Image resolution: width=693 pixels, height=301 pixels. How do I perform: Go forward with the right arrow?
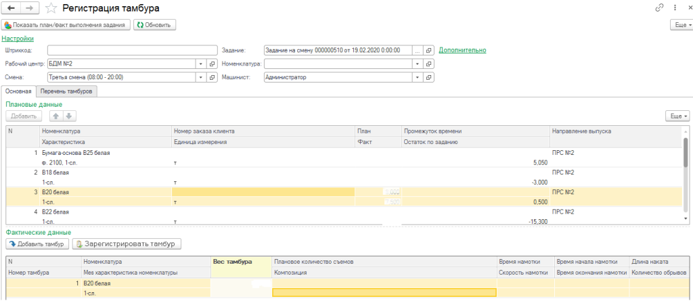point(30,7)
